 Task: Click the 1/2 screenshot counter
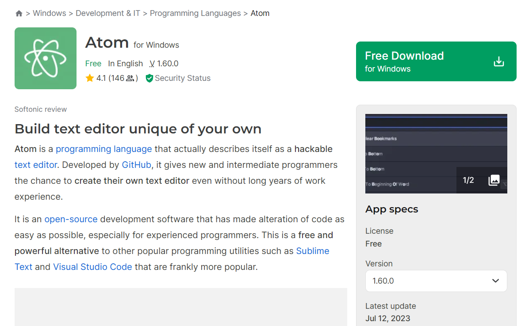coord(468,180)
